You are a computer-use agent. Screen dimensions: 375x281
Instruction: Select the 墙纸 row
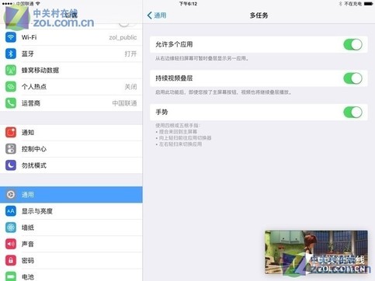tap(71, 227)
